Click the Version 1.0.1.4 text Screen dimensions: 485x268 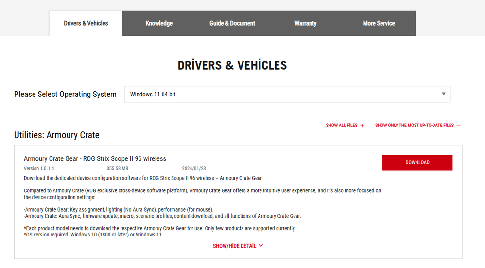(39, 168)
